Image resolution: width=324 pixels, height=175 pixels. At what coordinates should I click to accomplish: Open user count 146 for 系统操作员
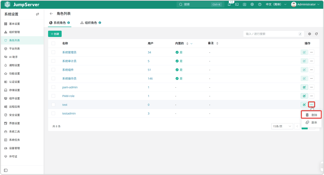tap(150, 78)
